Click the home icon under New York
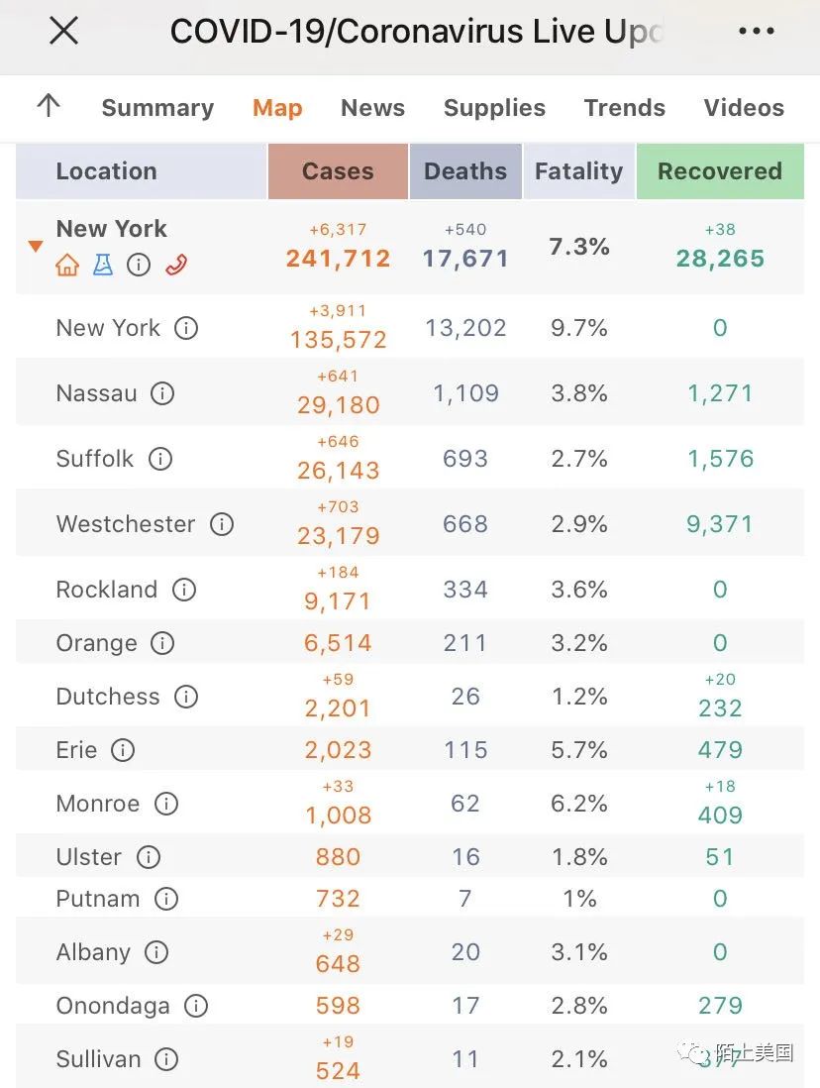820x1088 pixels. click(67, 265)
